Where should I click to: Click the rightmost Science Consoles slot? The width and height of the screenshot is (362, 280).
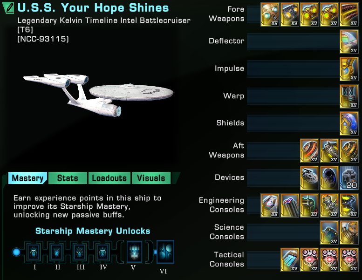pyautogui.click(x=349, y=232)
